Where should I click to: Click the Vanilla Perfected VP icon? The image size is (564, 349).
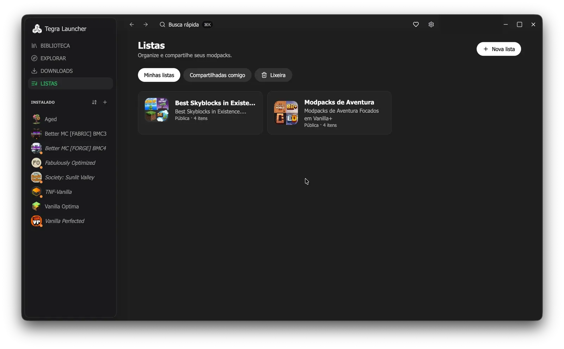[36, 221]
